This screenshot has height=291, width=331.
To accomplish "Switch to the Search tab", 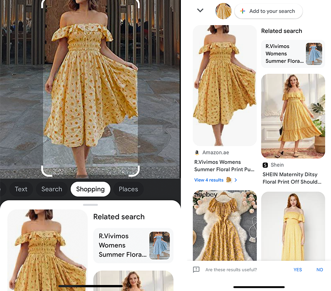I will 52,189.
